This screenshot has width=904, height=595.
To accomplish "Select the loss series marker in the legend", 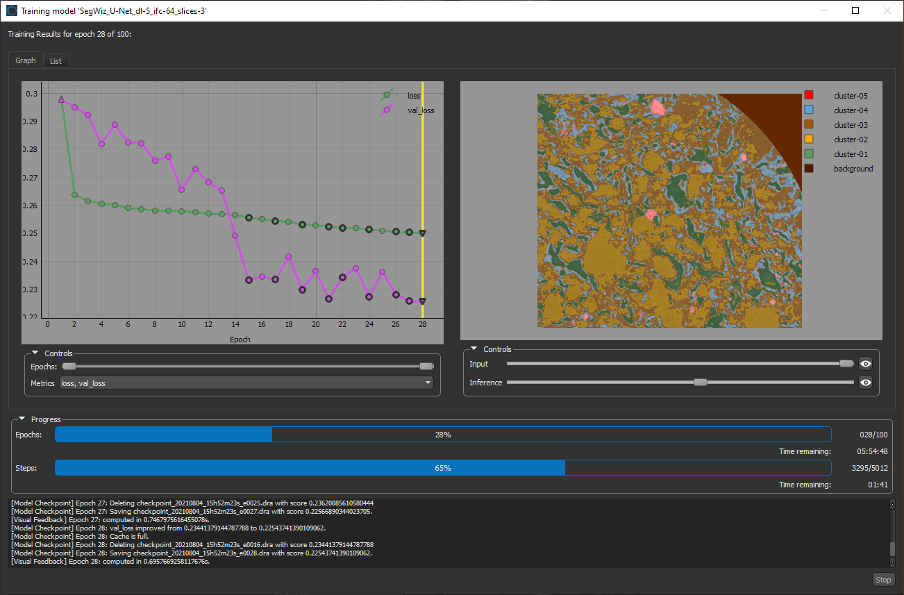I will click(387, 95).
